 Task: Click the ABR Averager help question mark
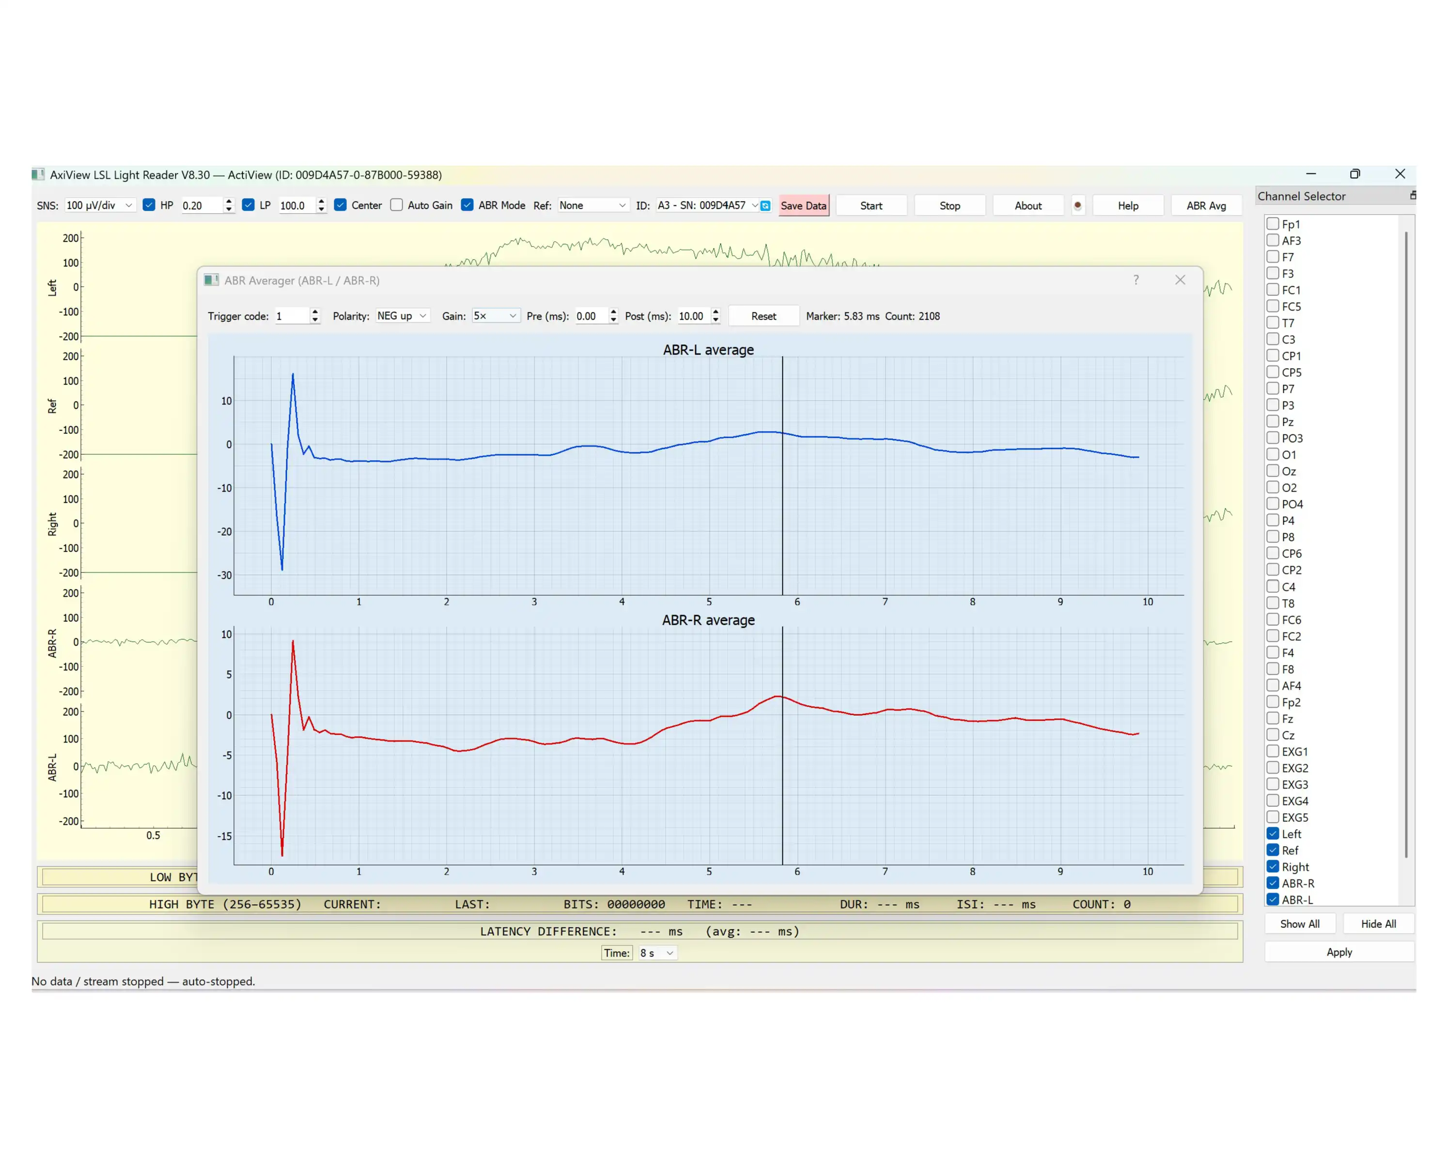1136,280
